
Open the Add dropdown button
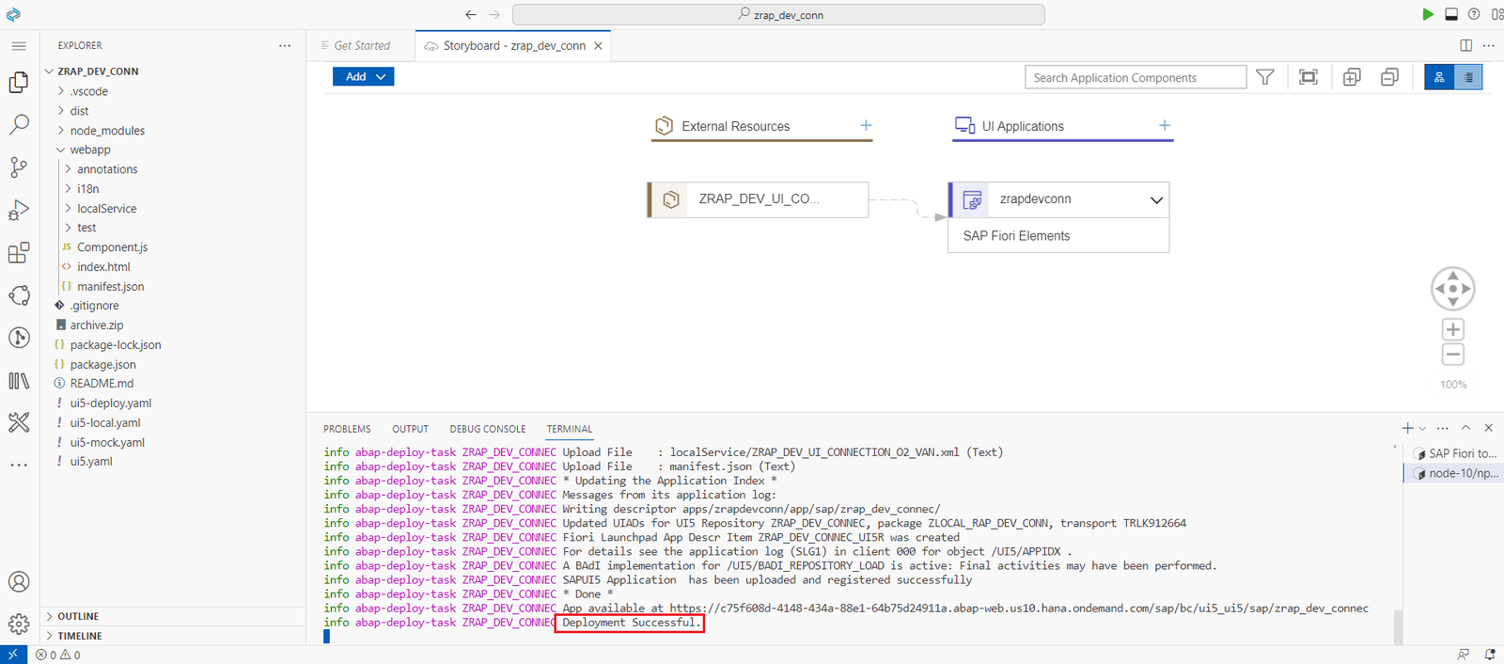[364, 77]
